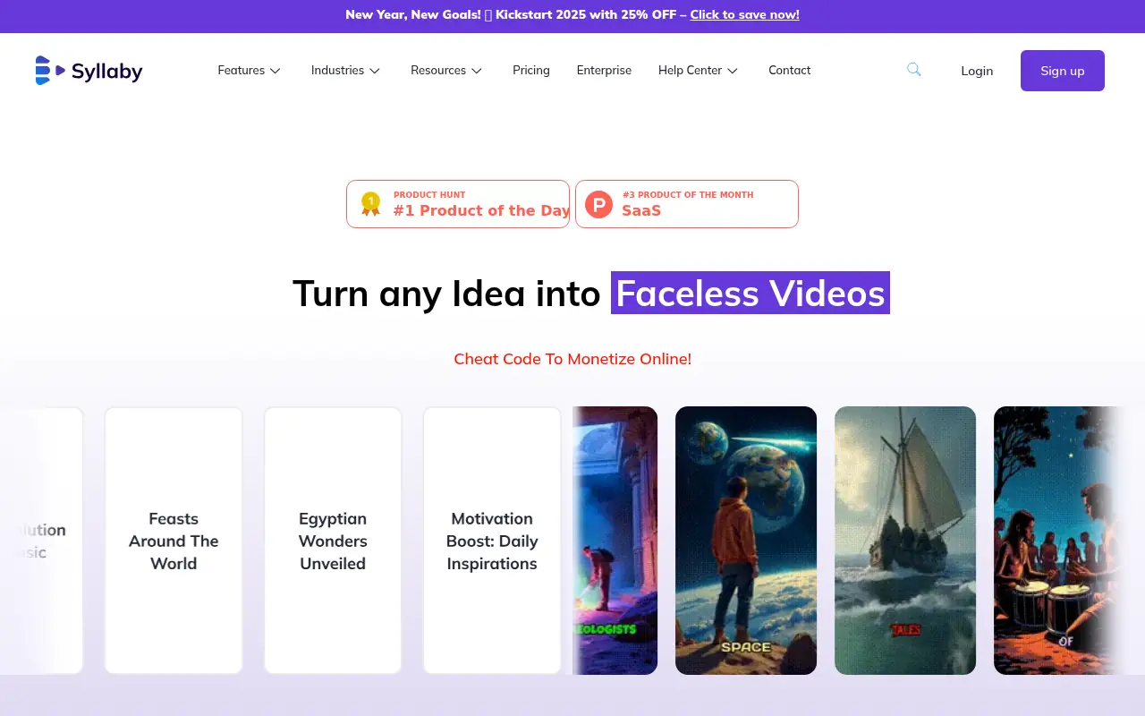Expand the Help Center dropdown
Viewport: 1145px width, 716px height.
[697, 70]
